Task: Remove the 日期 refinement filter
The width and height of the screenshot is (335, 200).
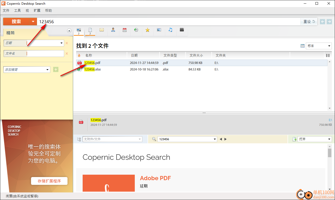Action: click(x=67, y=43)
